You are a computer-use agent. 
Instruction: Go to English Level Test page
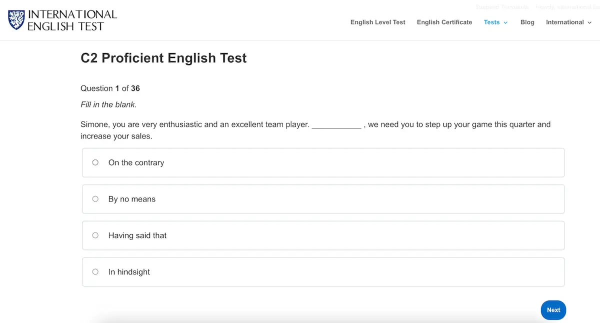tap(377, 22)
